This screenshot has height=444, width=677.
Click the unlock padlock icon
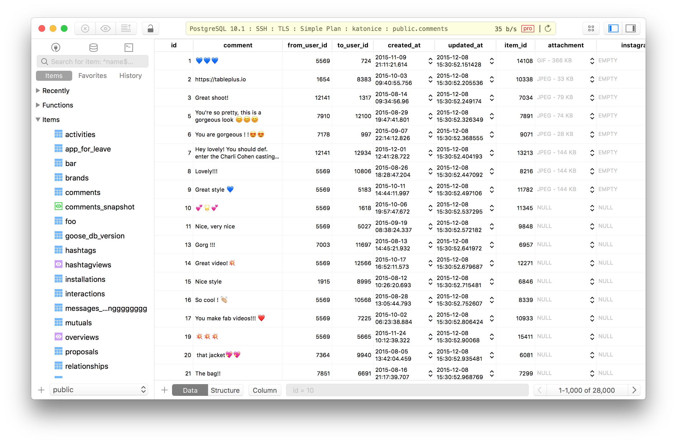tap(150, 28)
